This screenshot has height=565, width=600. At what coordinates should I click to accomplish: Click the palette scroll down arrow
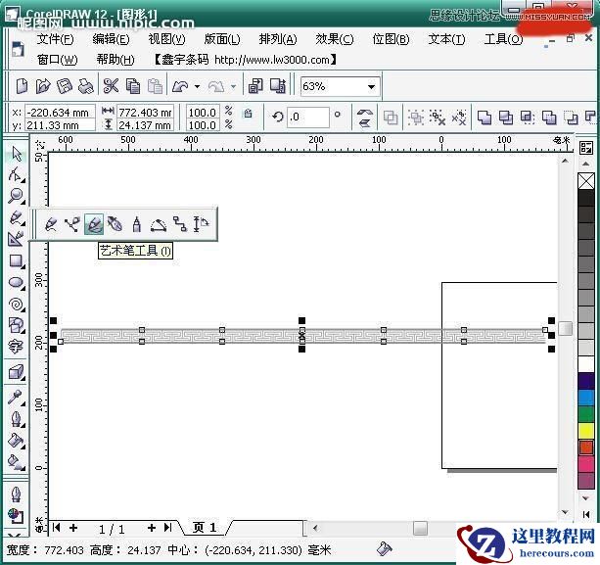click(586, 498)
